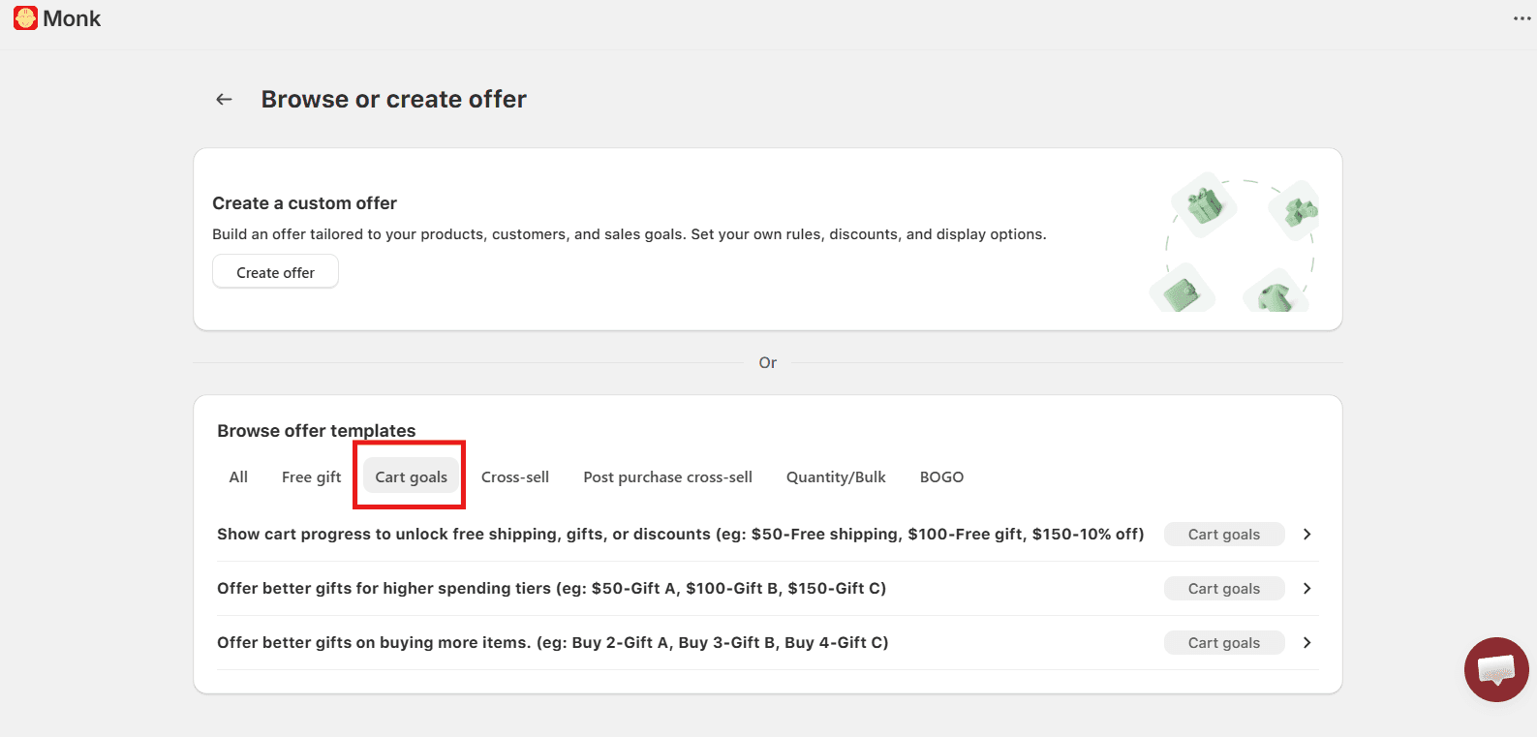Click Cart goals badge on spending tiers row
This screenshot has height=737, width=1537.
coord(1224,589)
